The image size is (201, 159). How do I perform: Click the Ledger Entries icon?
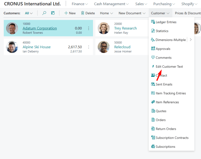click(153, 22)
